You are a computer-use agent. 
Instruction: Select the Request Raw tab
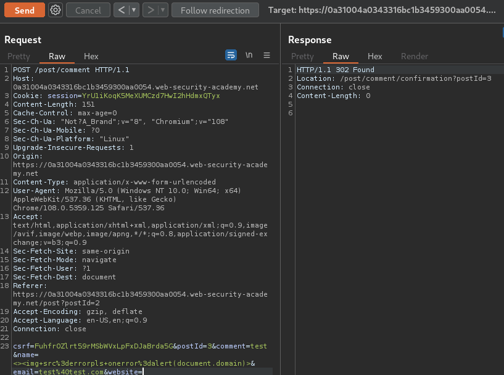point(57,56)
